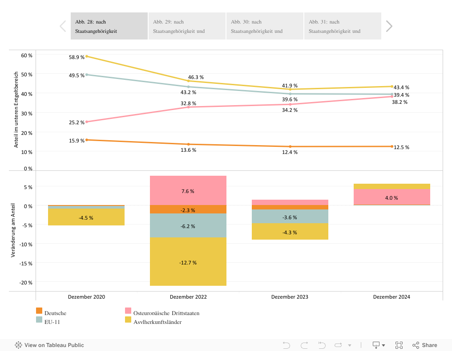Highlight Deutsche via orange legend swatch

coord(39,311)
